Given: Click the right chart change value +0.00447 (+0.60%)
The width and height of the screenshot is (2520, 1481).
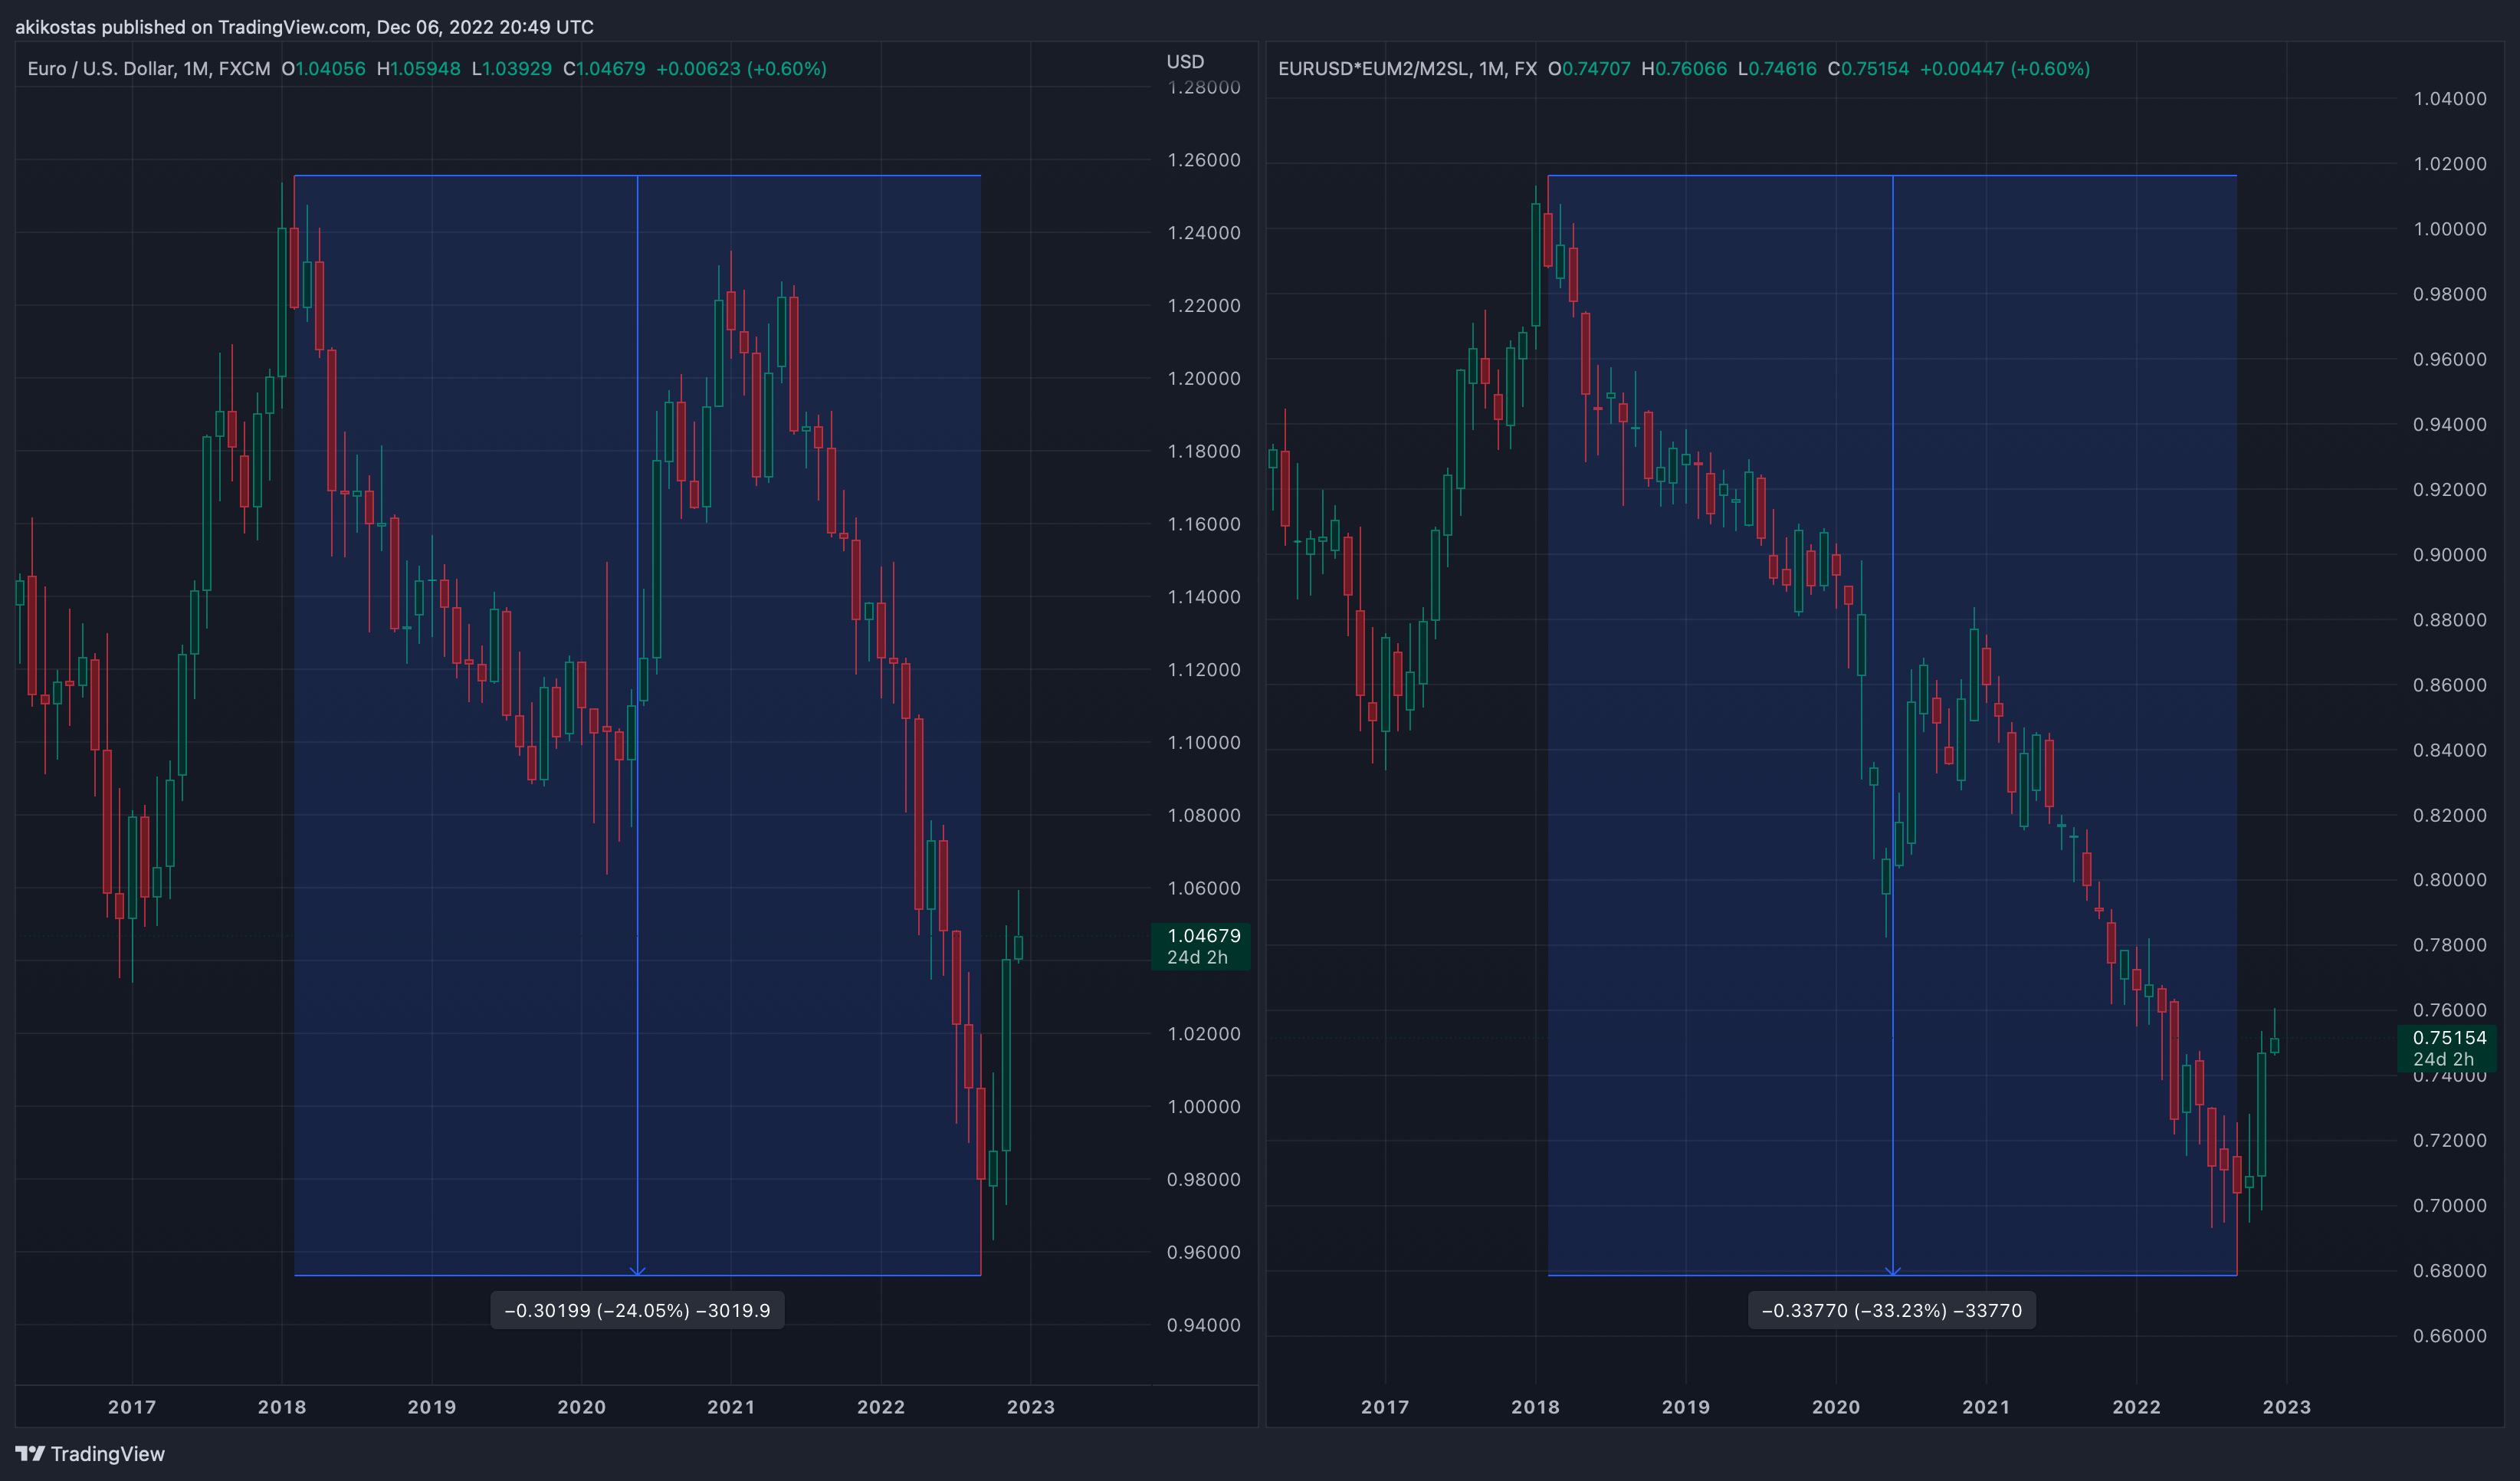Looking at the screenshot, I should [x=2005, y=69].
